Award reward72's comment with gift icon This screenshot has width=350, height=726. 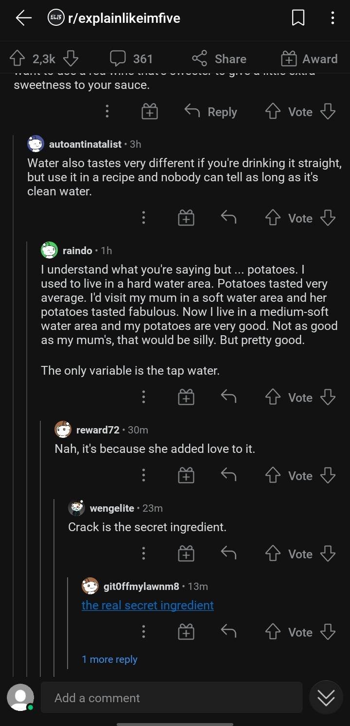coord(186,476)
